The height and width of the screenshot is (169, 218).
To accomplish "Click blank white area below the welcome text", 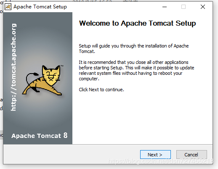I will tap(142, 118).
